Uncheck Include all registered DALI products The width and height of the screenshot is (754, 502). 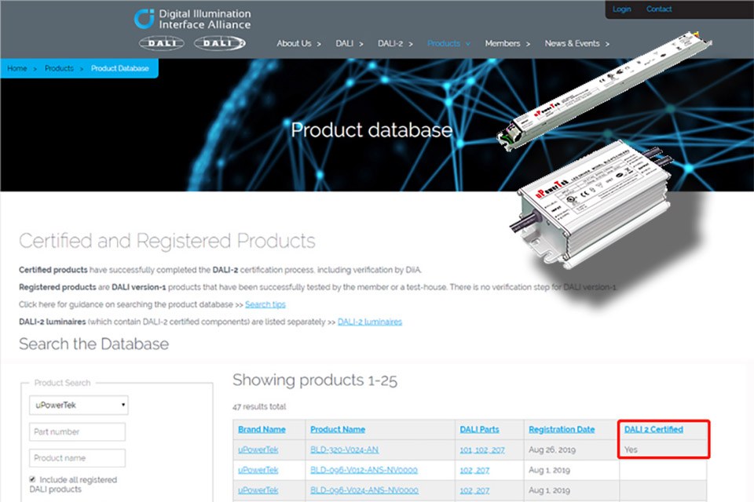[x=31, y=479]
